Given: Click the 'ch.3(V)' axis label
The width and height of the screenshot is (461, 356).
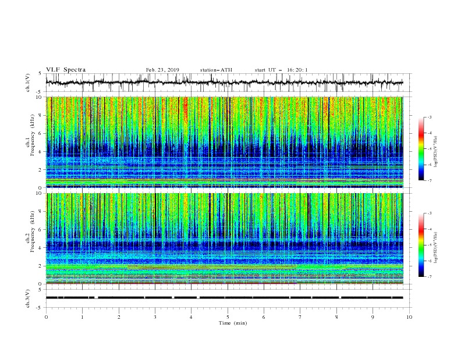Looking at the screenshot, I should coord(28,298).
